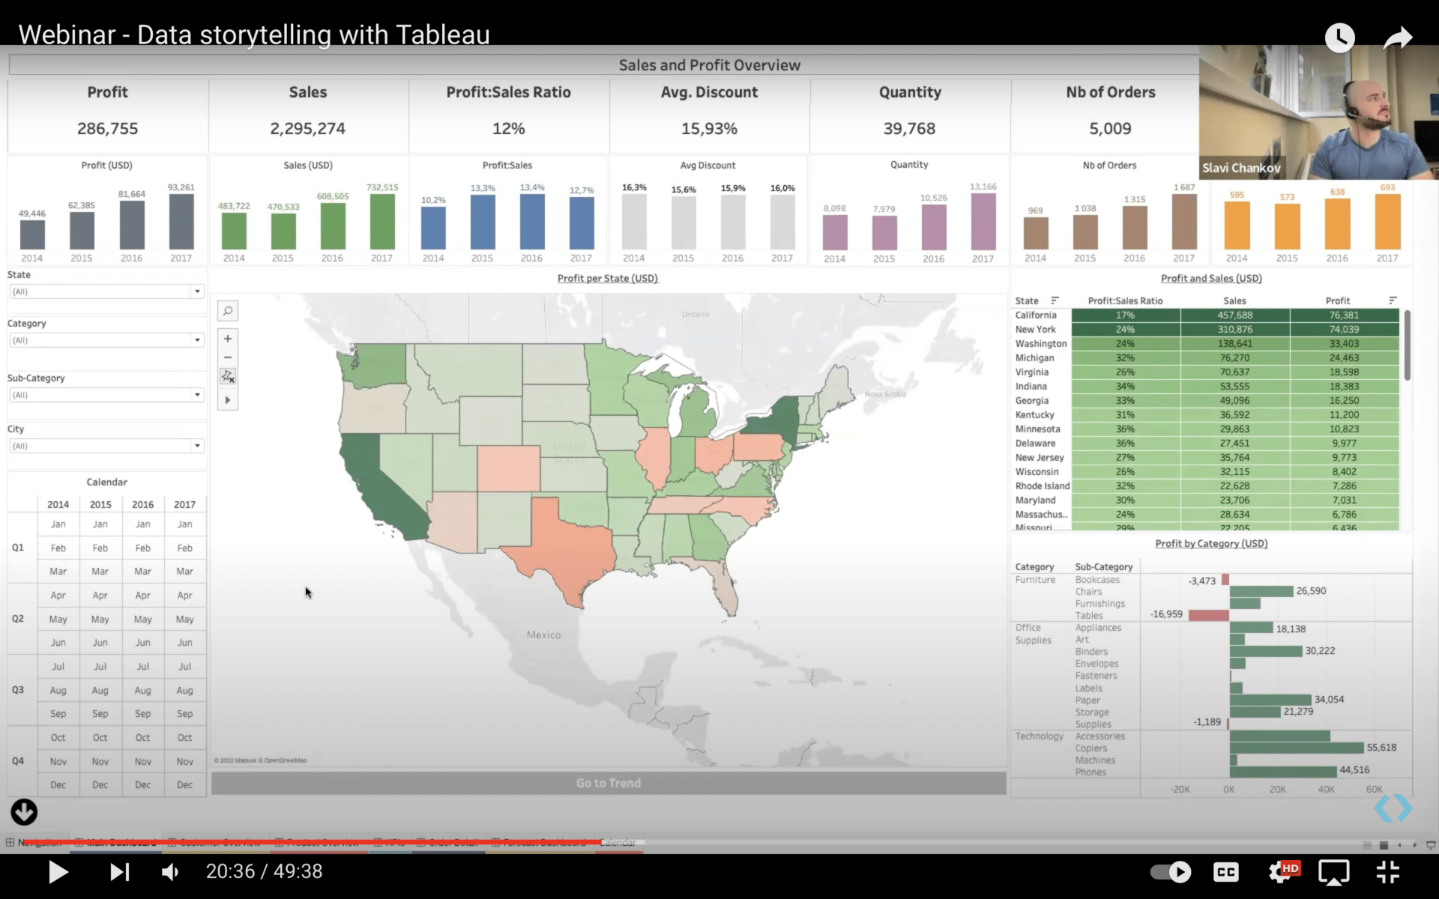Open the Forecast Dashboard tab
The height and width of the screenshot is (899, 1439).
click(x=541, y=842)
